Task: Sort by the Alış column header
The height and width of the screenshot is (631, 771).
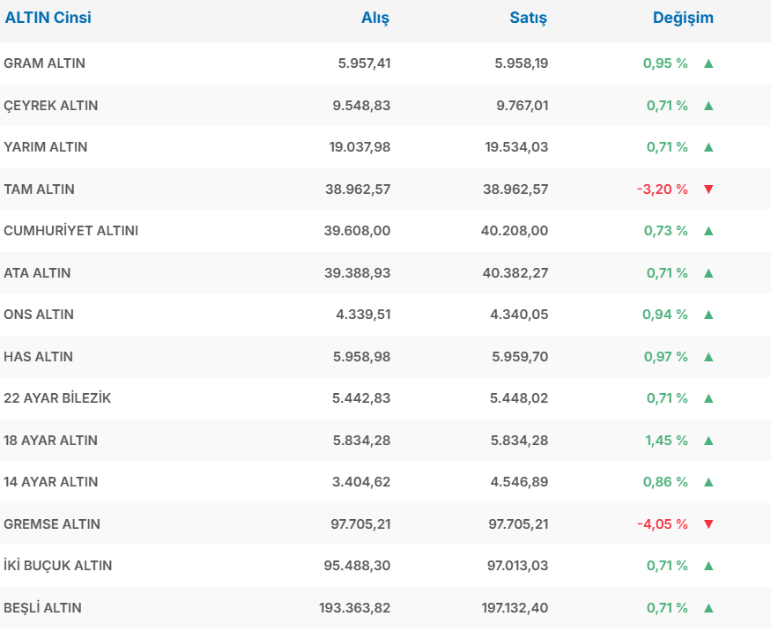Action: [x=375, y=18]
